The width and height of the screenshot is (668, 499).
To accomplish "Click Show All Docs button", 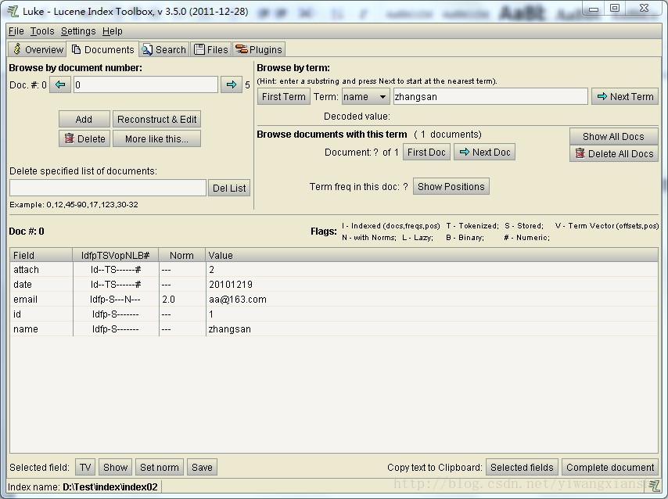I will (613, 136).
